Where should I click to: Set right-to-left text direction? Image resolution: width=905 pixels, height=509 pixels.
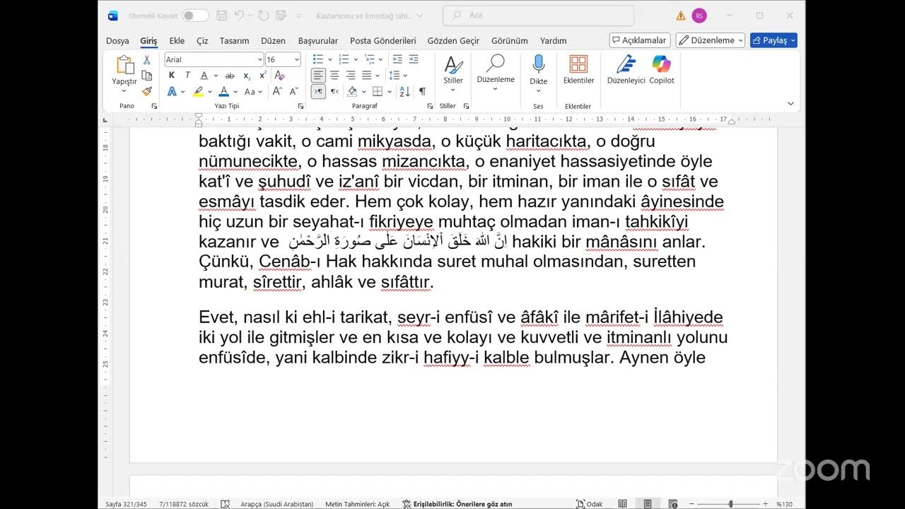(334, 91)
